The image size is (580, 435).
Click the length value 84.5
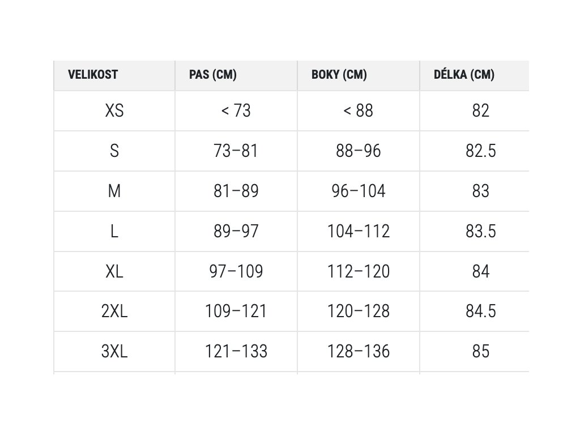pos(481,311)
